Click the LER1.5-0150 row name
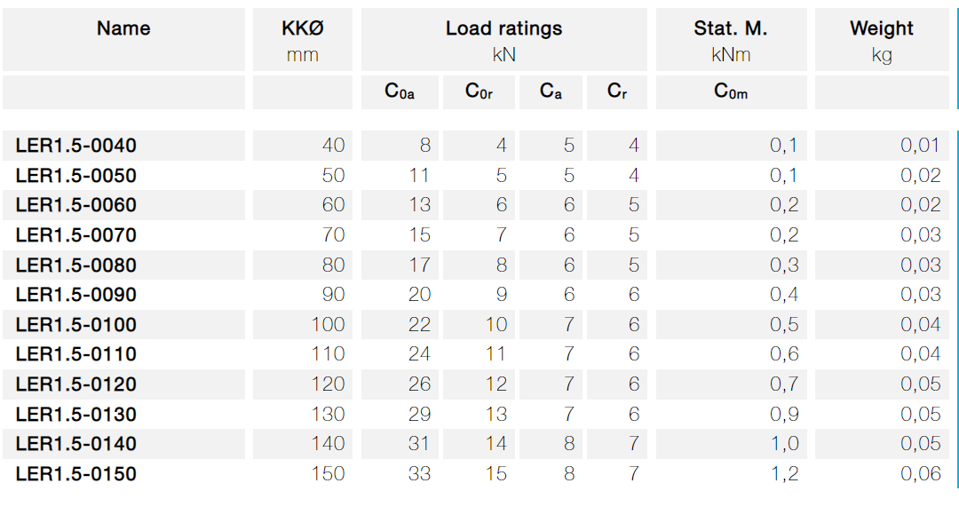Image resolution: width=959 pixels, height=507 pixels. tap(75, 474)
